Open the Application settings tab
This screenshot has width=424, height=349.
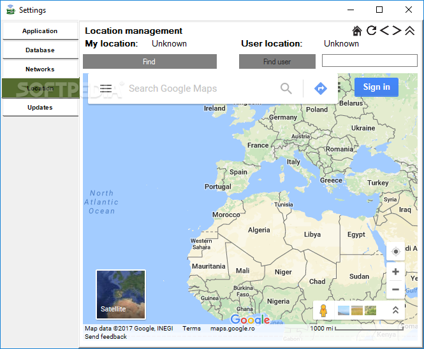(40, 31)
